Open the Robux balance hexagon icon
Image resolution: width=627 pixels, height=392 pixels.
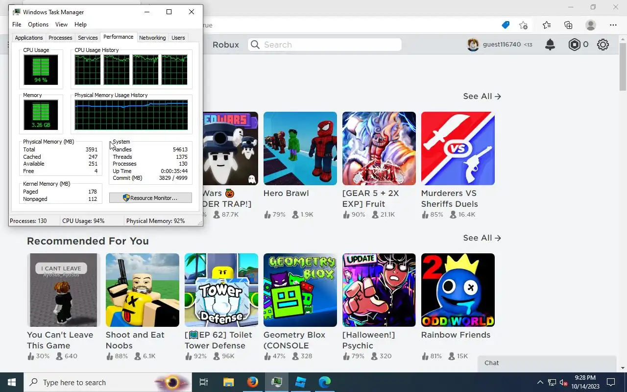(574, 45)
